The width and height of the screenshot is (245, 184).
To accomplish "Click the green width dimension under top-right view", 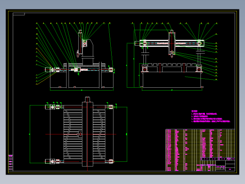I will click(172, 90).
